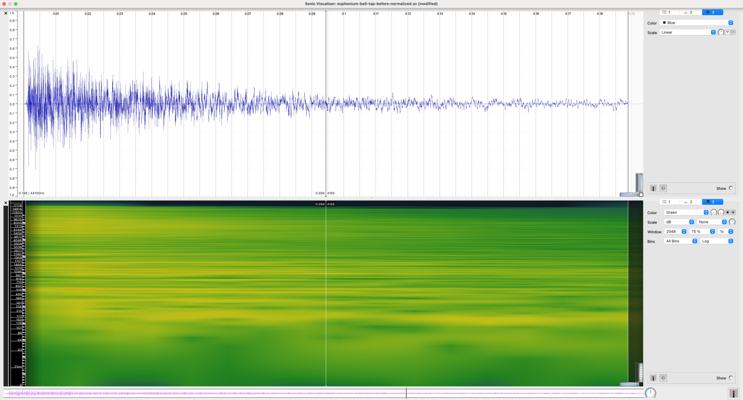
Task: Select waveform tab 3 in upper panel
Action: pos(712,12)
